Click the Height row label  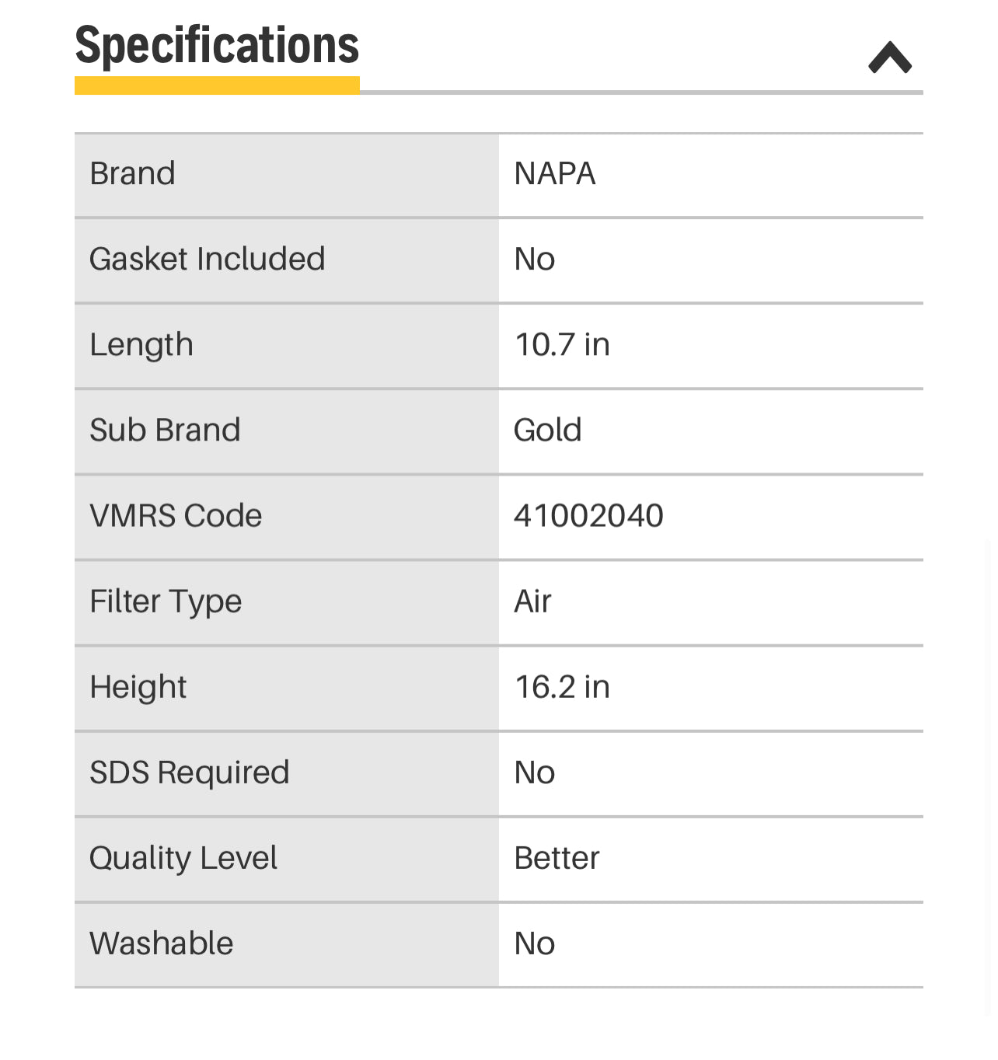(138, 687)
